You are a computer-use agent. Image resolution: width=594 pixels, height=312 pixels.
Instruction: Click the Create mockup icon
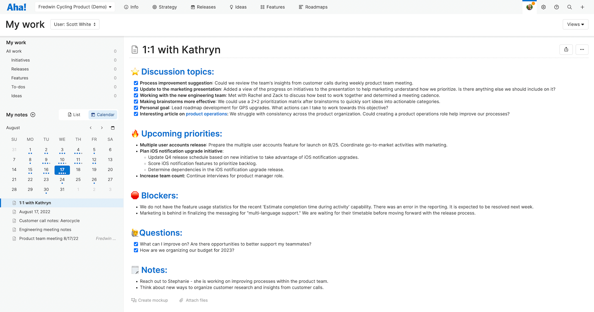click(134, 300)
